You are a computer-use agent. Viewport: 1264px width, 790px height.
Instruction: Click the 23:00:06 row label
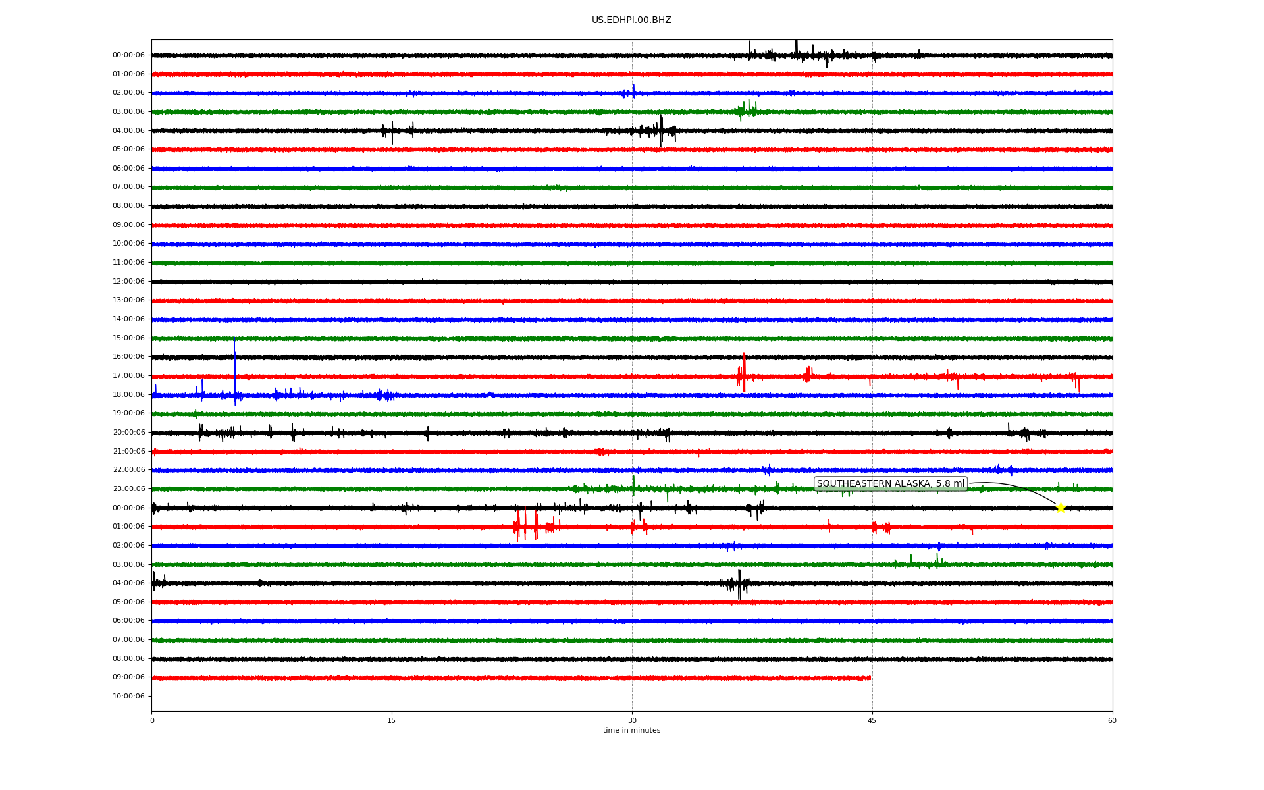click(128, 488)
